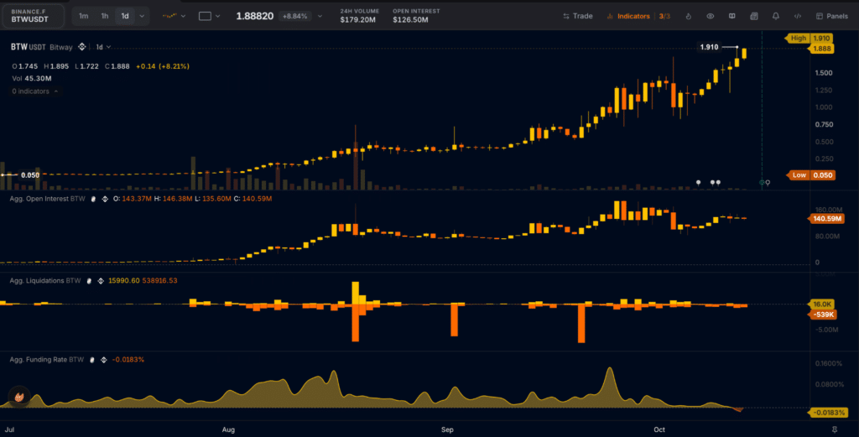
Task: Click the Aug label on time axis
Action: pyautogui.click(x=228, y=430)
